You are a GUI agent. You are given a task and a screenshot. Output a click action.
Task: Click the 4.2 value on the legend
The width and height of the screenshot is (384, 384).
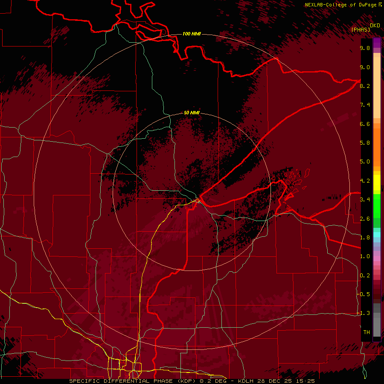[x=365, y=181]
